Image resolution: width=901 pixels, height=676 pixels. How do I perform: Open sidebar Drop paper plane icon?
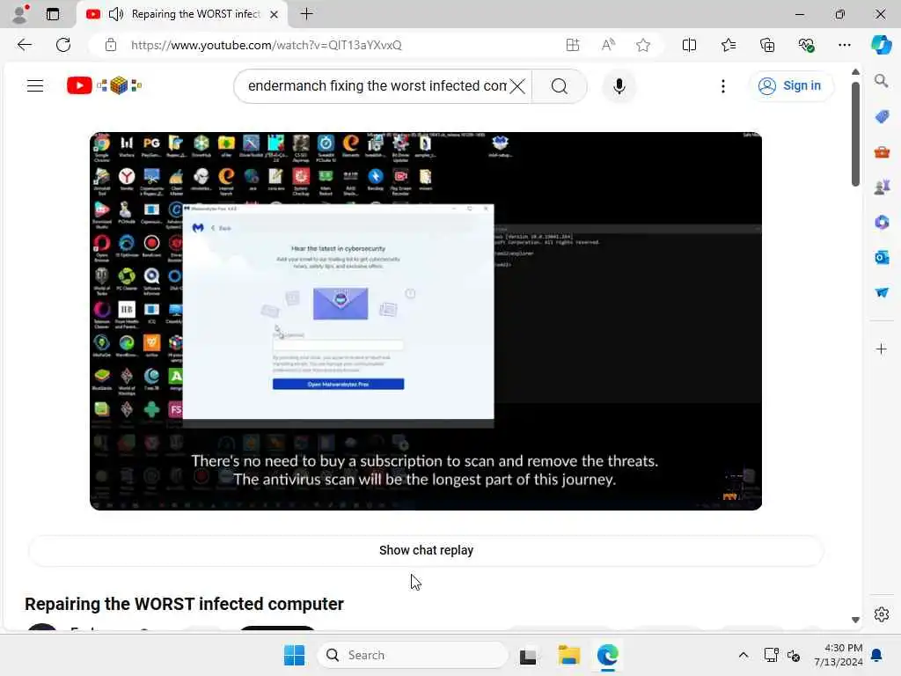(x=881, y=292)
